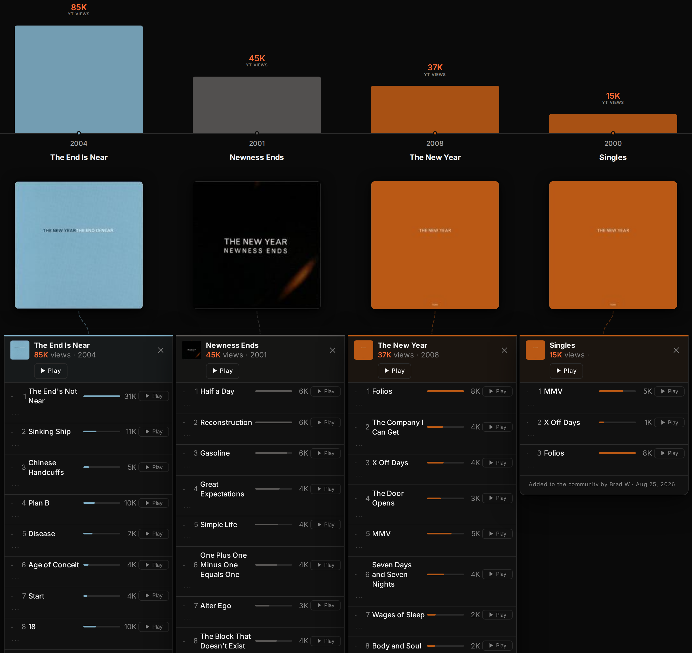692x653 pixels.
Task: Expand dots under Gasoline track
Action: pos(187,467)
